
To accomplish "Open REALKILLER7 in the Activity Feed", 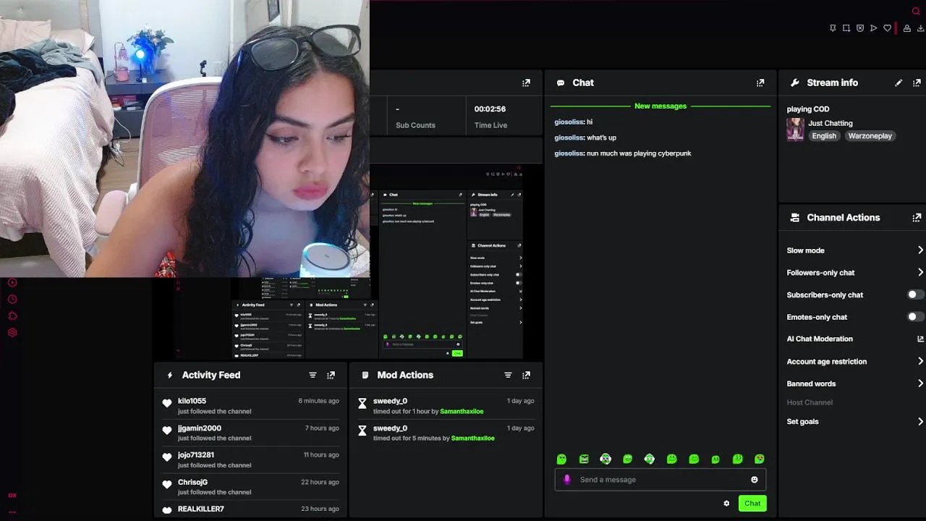I will (x=201, y=509).
